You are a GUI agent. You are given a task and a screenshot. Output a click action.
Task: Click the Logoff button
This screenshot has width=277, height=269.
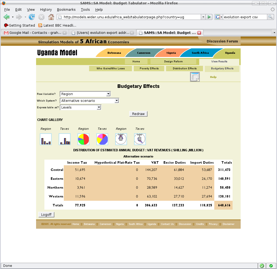coord(46,214)
